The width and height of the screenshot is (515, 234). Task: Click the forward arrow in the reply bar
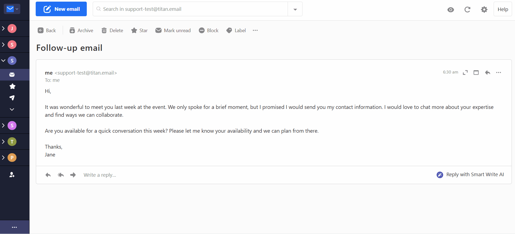click(x=73, y=175)
